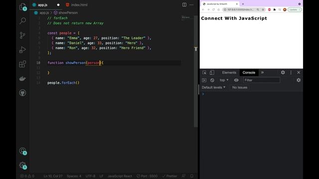Go back in browser
The width and height of the screenshot is (319, 179).
203,9
